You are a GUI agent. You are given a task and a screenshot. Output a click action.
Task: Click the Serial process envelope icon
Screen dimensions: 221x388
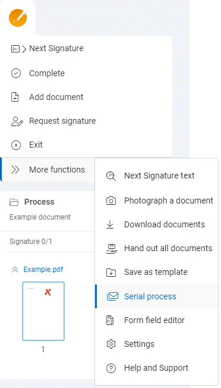click(113, 296)
